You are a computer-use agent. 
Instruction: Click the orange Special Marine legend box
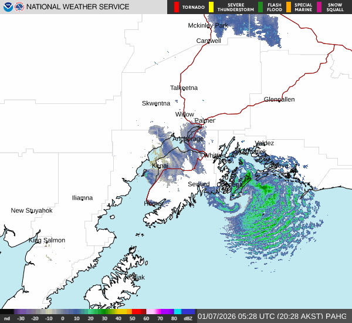pyautogui.click(x=289, y=7)
